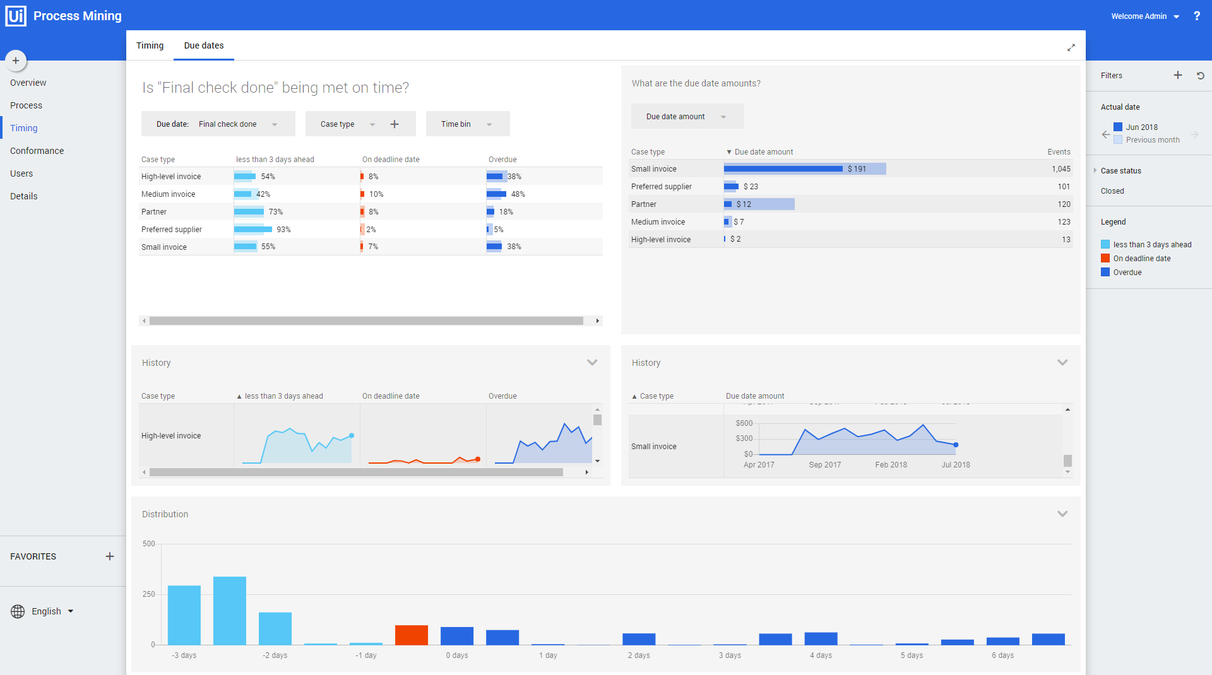Open Conformance in the sidebar

tap(37, 151)
